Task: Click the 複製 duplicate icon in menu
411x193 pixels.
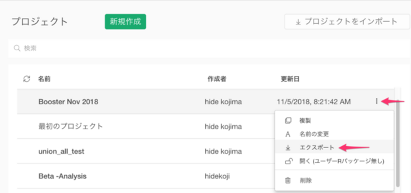Action: pyautogui.click(x=288, y=121)
